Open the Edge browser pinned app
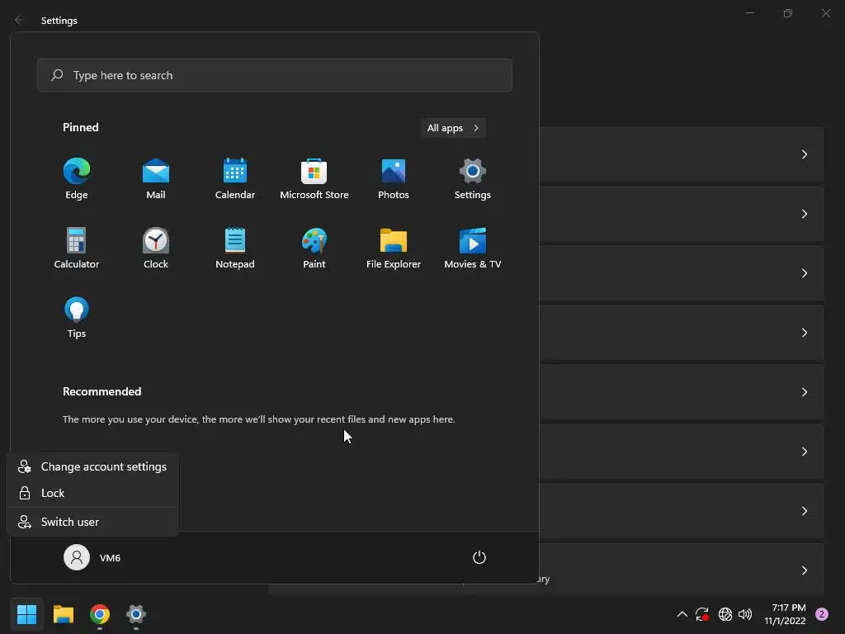 coord(77,178)
